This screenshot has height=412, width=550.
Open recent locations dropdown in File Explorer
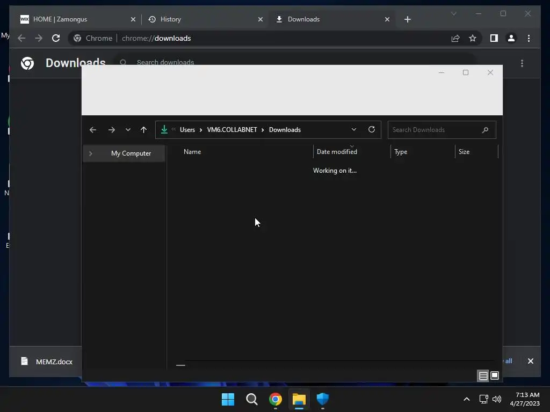point(128,130)
